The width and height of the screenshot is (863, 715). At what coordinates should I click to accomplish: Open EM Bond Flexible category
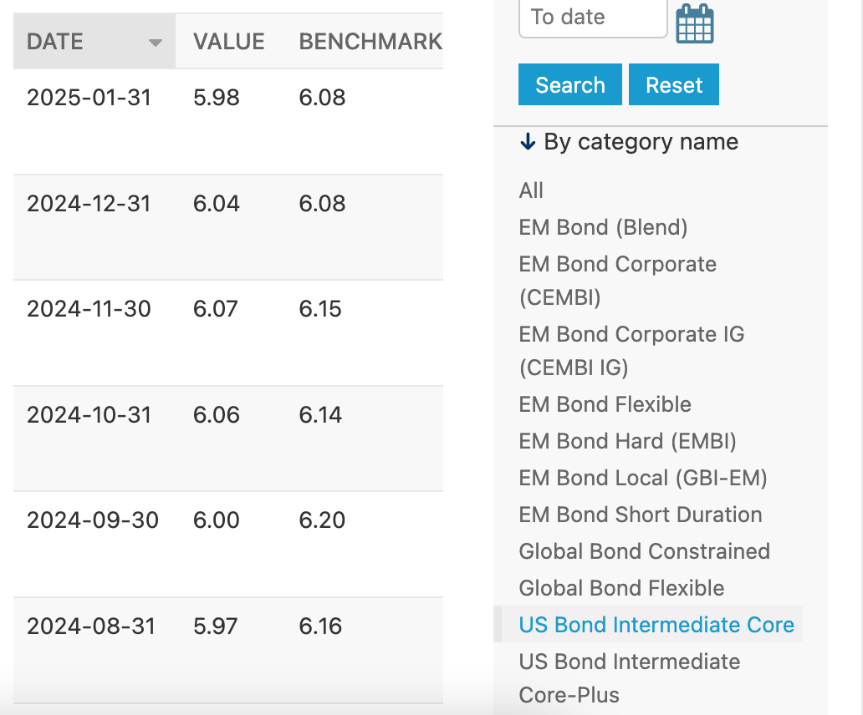pos(605,404)
